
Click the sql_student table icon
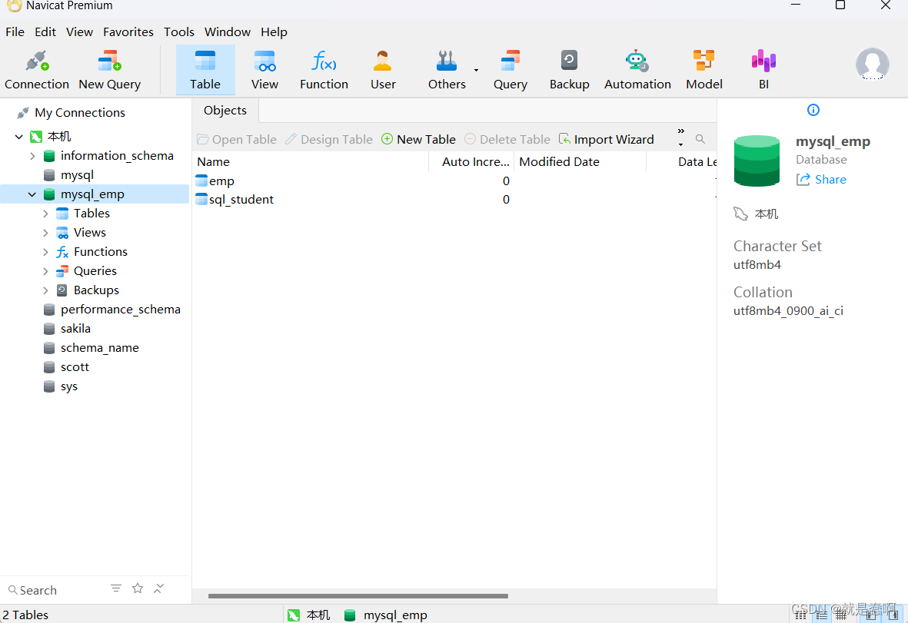[201, 199]
